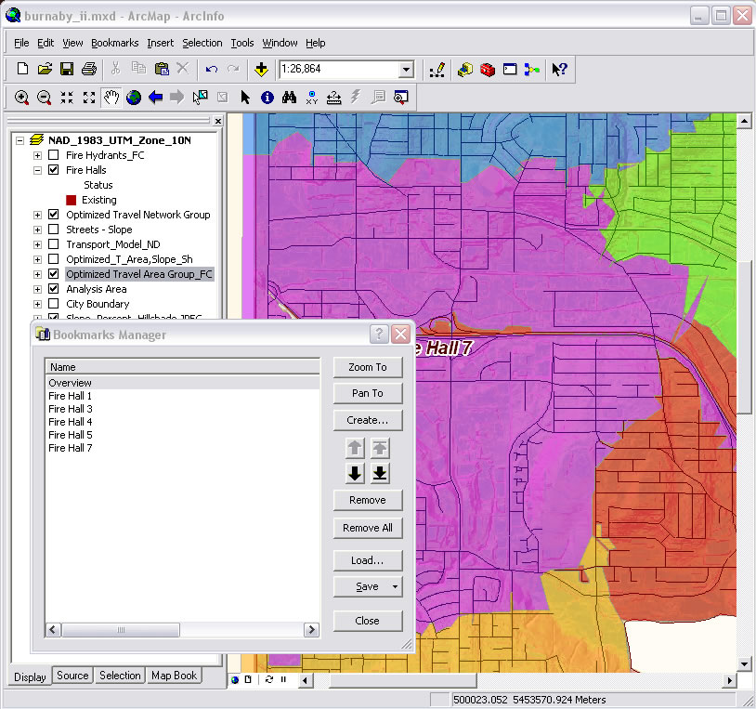Image resolution: width=756 pixels, height=709 pixels.
Task: Go back to previous extent arrow
Action: pyautogui.click(x=155, y=97)
